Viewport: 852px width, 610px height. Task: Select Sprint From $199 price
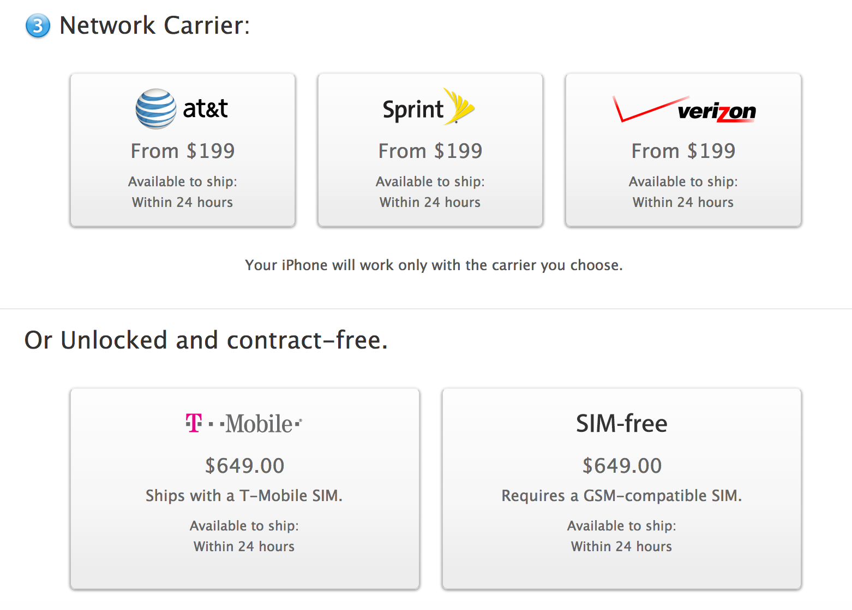(430, 151)
